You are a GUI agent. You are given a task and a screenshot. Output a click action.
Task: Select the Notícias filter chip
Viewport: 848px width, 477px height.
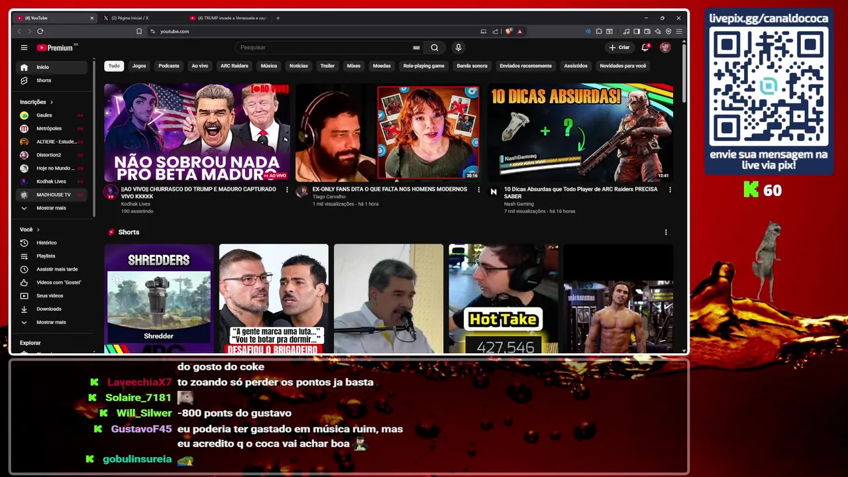[x=299, y=66]
